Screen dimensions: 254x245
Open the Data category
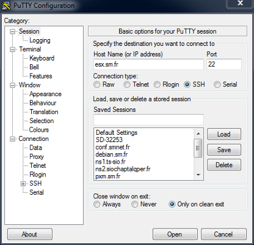[36, 148]
